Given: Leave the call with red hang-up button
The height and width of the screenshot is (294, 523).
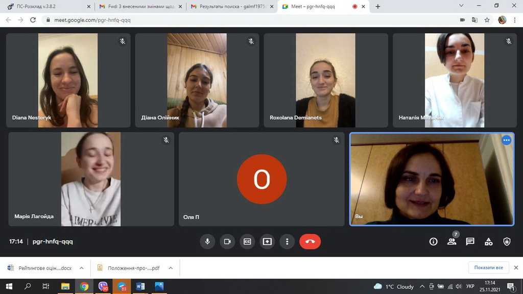Looking at the screenshot, I should (x=310, y=241).
